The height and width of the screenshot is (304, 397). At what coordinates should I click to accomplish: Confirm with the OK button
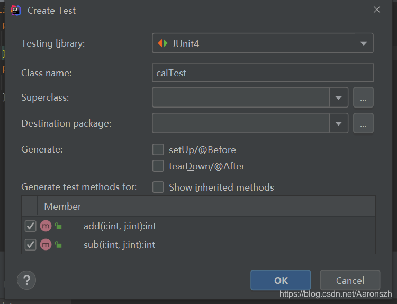coord(281,280)
